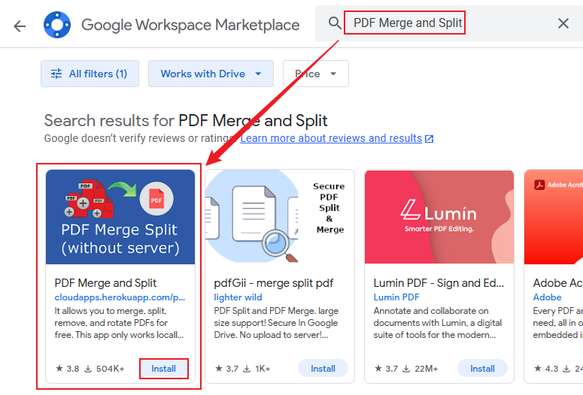Install the Lumin PDF app
The width and height of the screenshot is (583, 395).
pos(482,369)
